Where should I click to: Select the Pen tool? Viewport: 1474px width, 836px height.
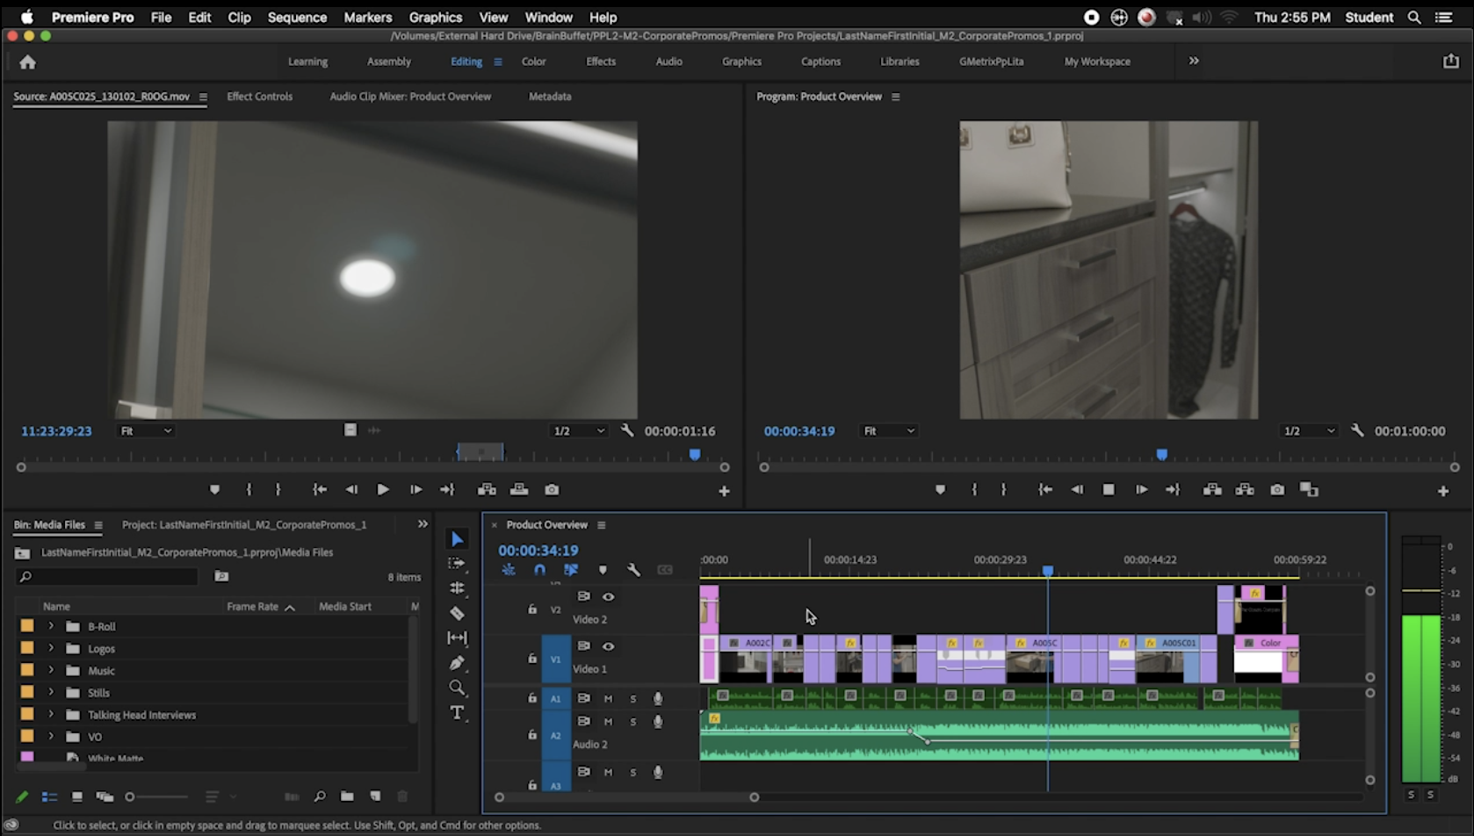[x=457, y=663]
